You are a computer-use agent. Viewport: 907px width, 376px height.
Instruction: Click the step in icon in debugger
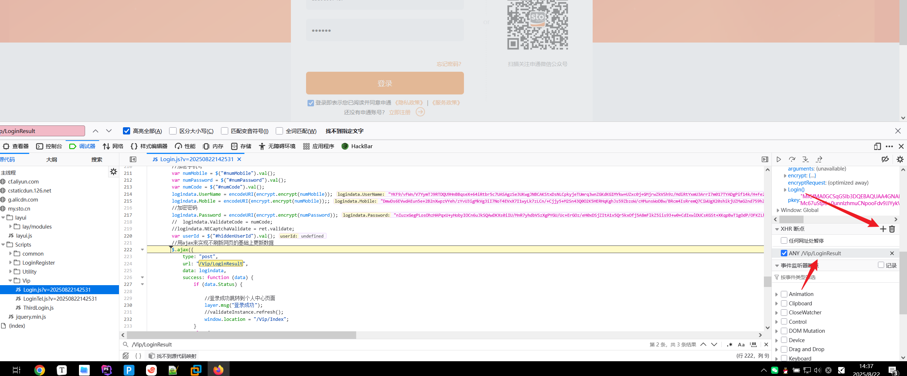[805, 159]
